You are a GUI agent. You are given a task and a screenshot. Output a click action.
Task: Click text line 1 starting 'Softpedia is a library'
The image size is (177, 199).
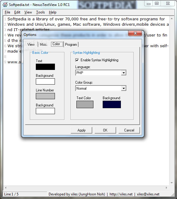[x=86, y=19]
